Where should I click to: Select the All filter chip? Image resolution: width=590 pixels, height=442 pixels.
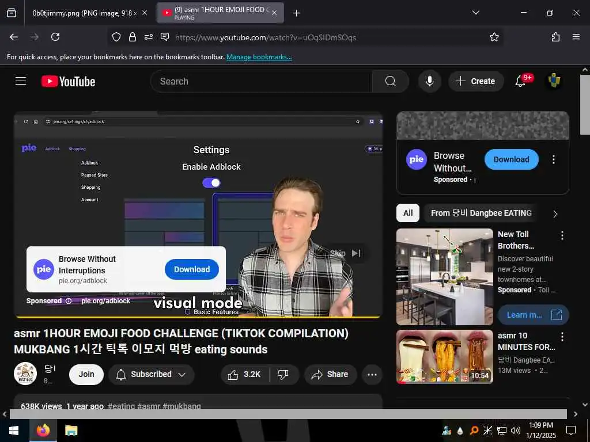(408, 213)
